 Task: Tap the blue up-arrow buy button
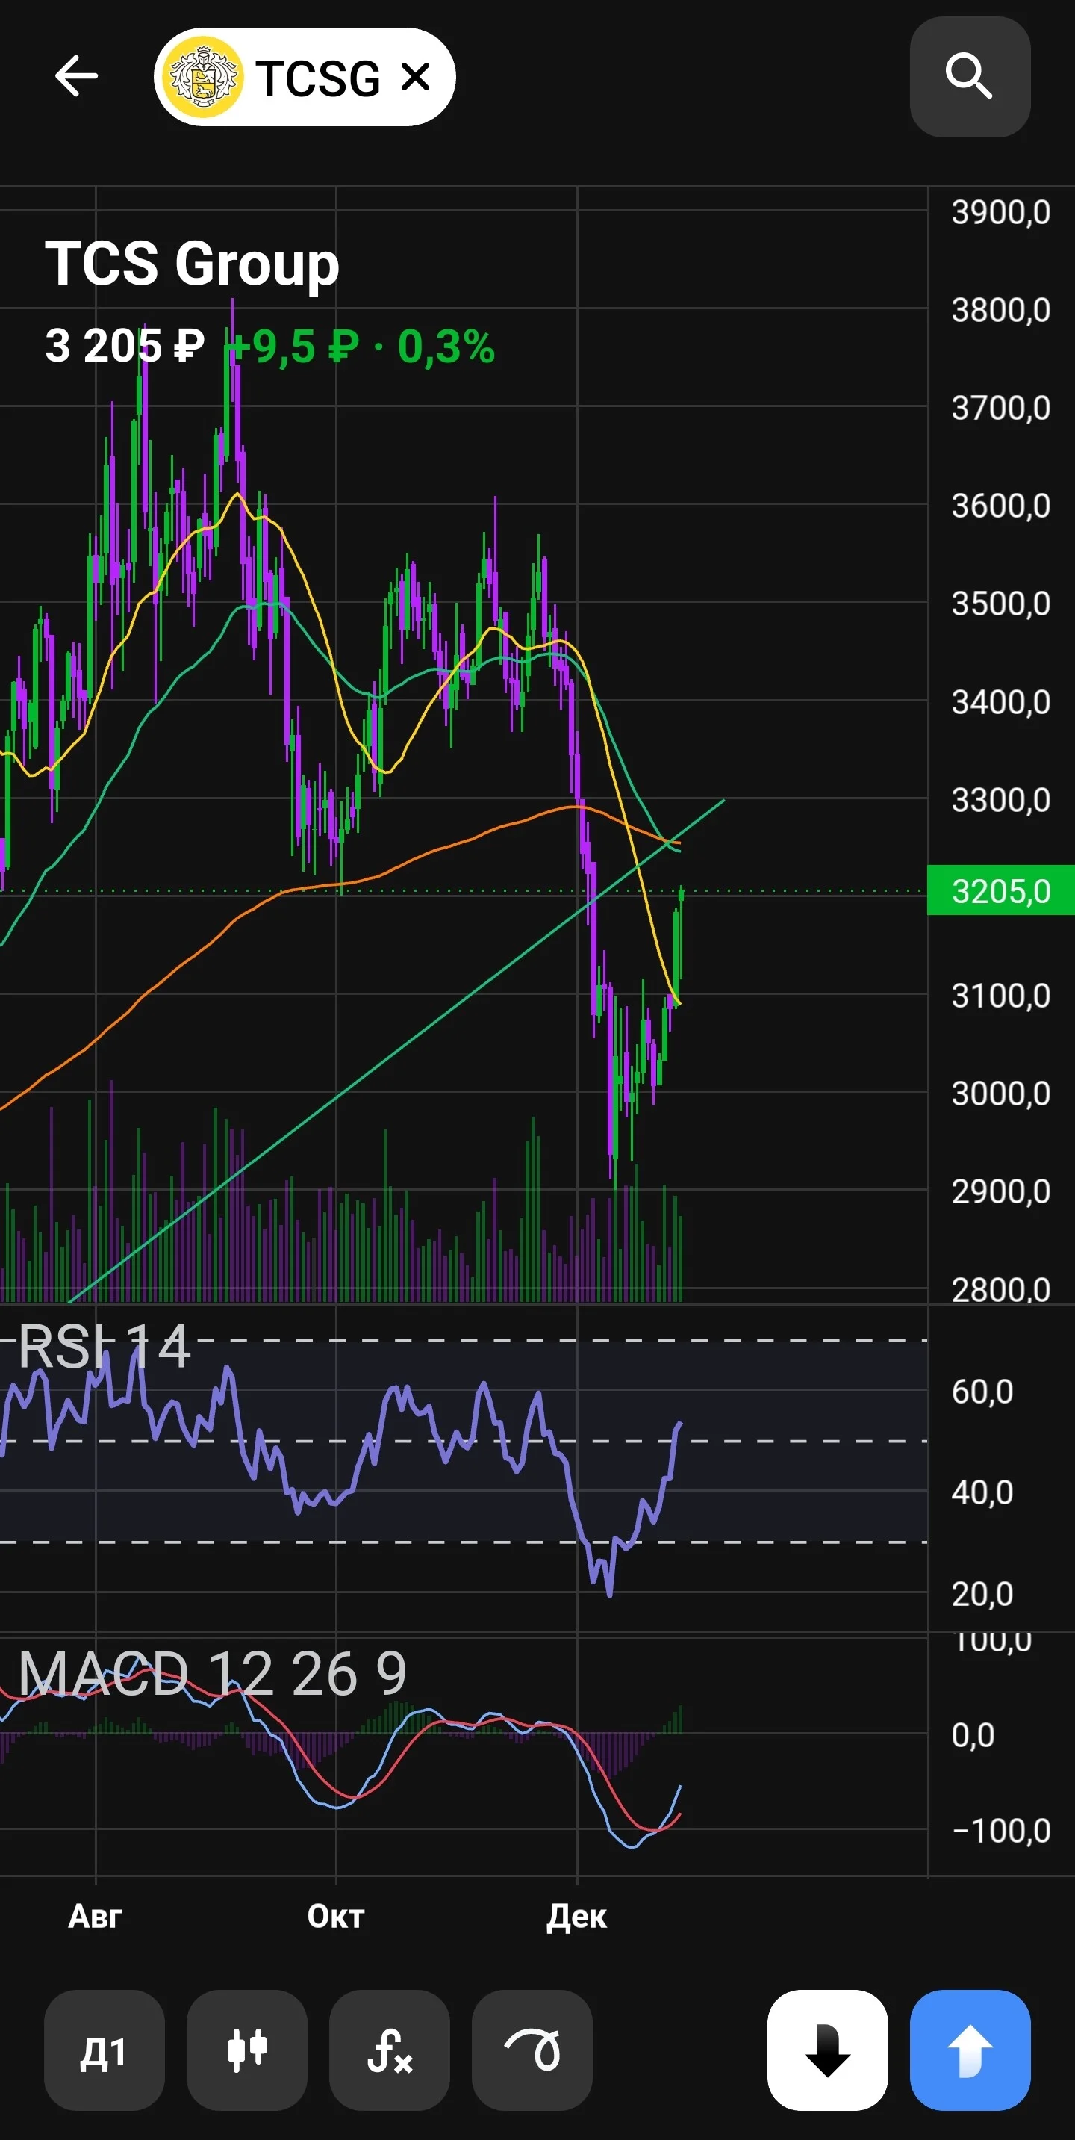tap(970, 2050)
